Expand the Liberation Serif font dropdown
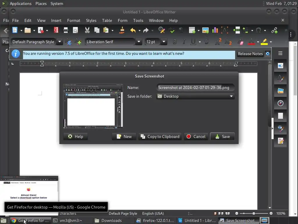The height and width of the screenshot is (224, 298). click(139, 42)
